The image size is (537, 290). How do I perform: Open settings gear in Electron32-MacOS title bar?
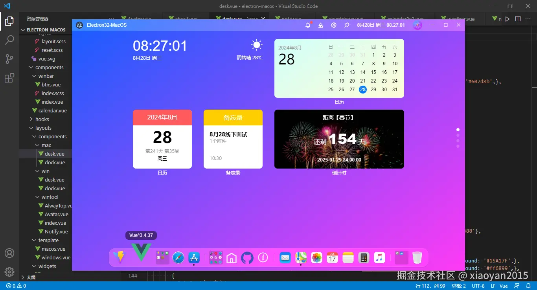pyautogui.click(x=334, y=25)
